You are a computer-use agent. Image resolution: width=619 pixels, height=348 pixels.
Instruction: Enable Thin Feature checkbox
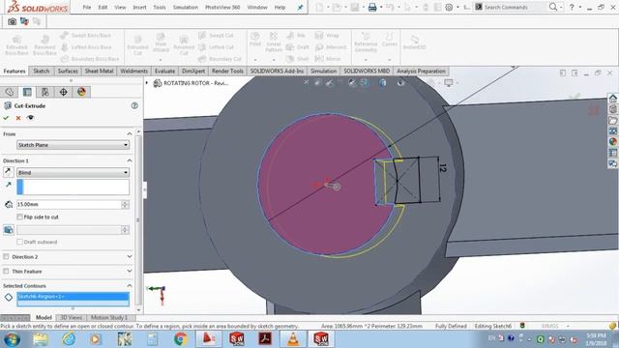click(x=6, y=272)
